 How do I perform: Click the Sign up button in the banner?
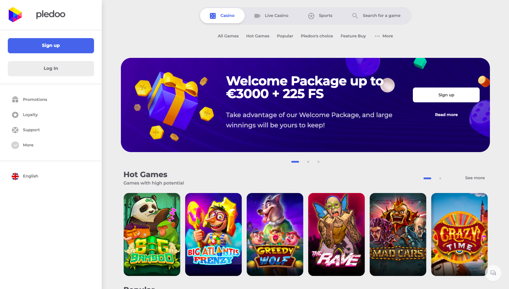tap(446, 95)
